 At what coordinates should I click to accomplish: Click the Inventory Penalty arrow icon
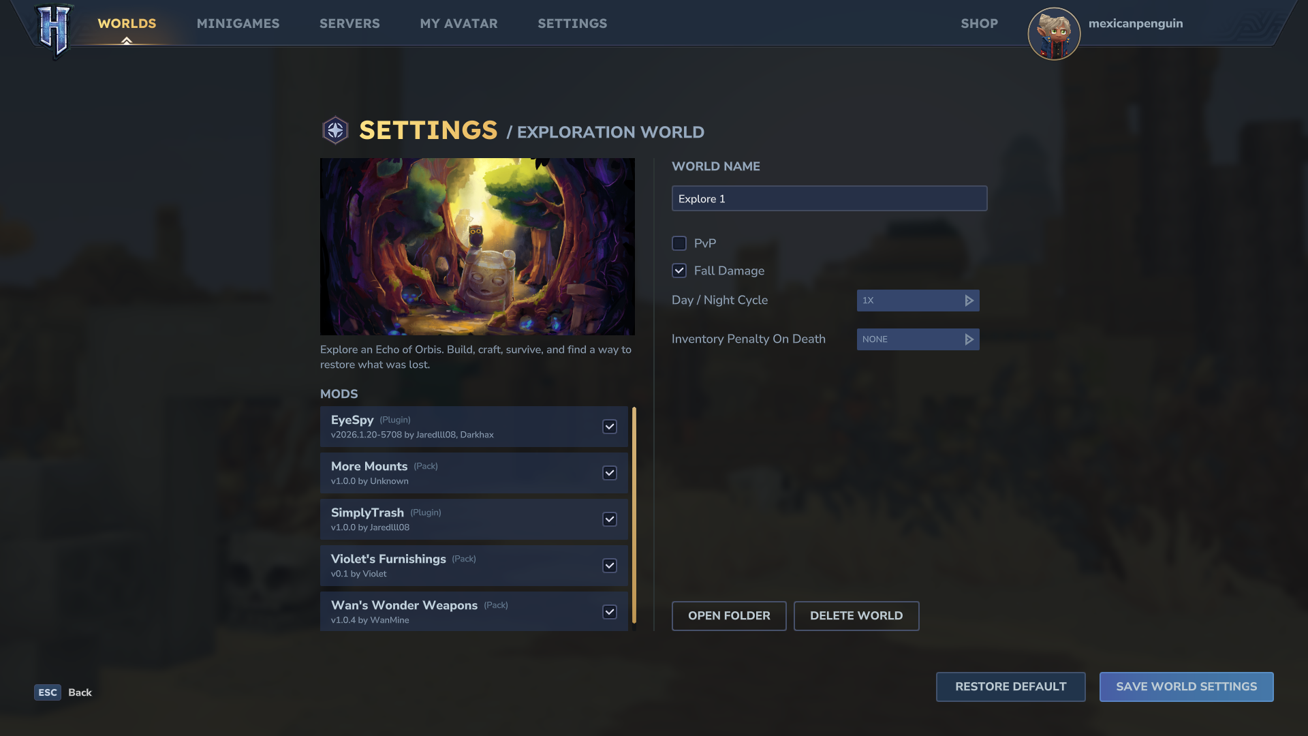click(x=969, y=339)
